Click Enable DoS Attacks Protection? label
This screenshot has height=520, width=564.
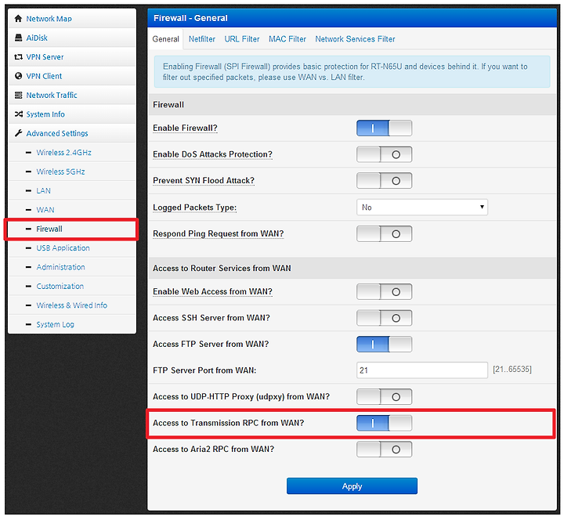(212, 154)
